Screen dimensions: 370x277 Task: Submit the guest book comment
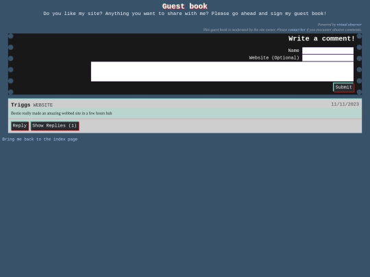click(343, 88)
